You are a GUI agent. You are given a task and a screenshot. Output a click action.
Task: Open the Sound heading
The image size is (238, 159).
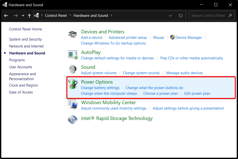coord(88,67)
